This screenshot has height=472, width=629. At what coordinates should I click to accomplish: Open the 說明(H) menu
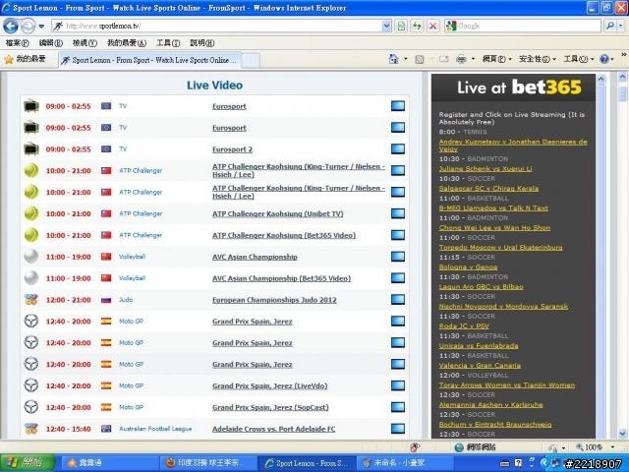[201, 43]
